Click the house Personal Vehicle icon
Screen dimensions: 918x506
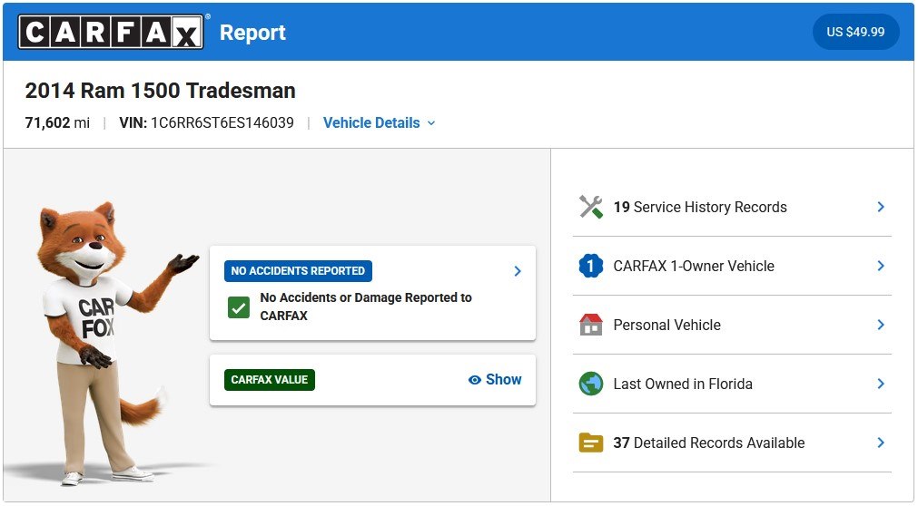point(591,325)
